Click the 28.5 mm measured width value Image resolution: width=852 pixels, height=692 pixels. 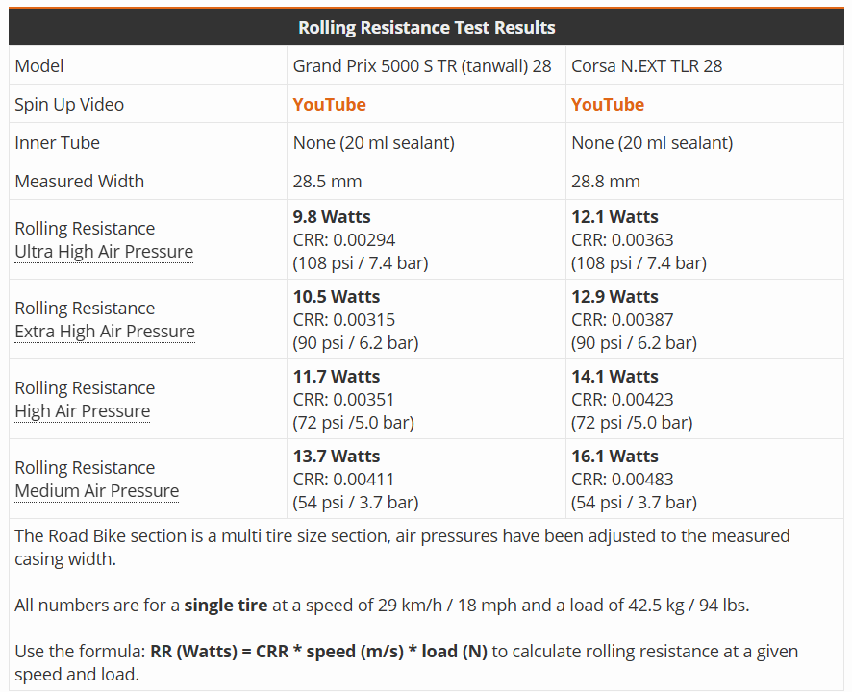tap(327, 182)
